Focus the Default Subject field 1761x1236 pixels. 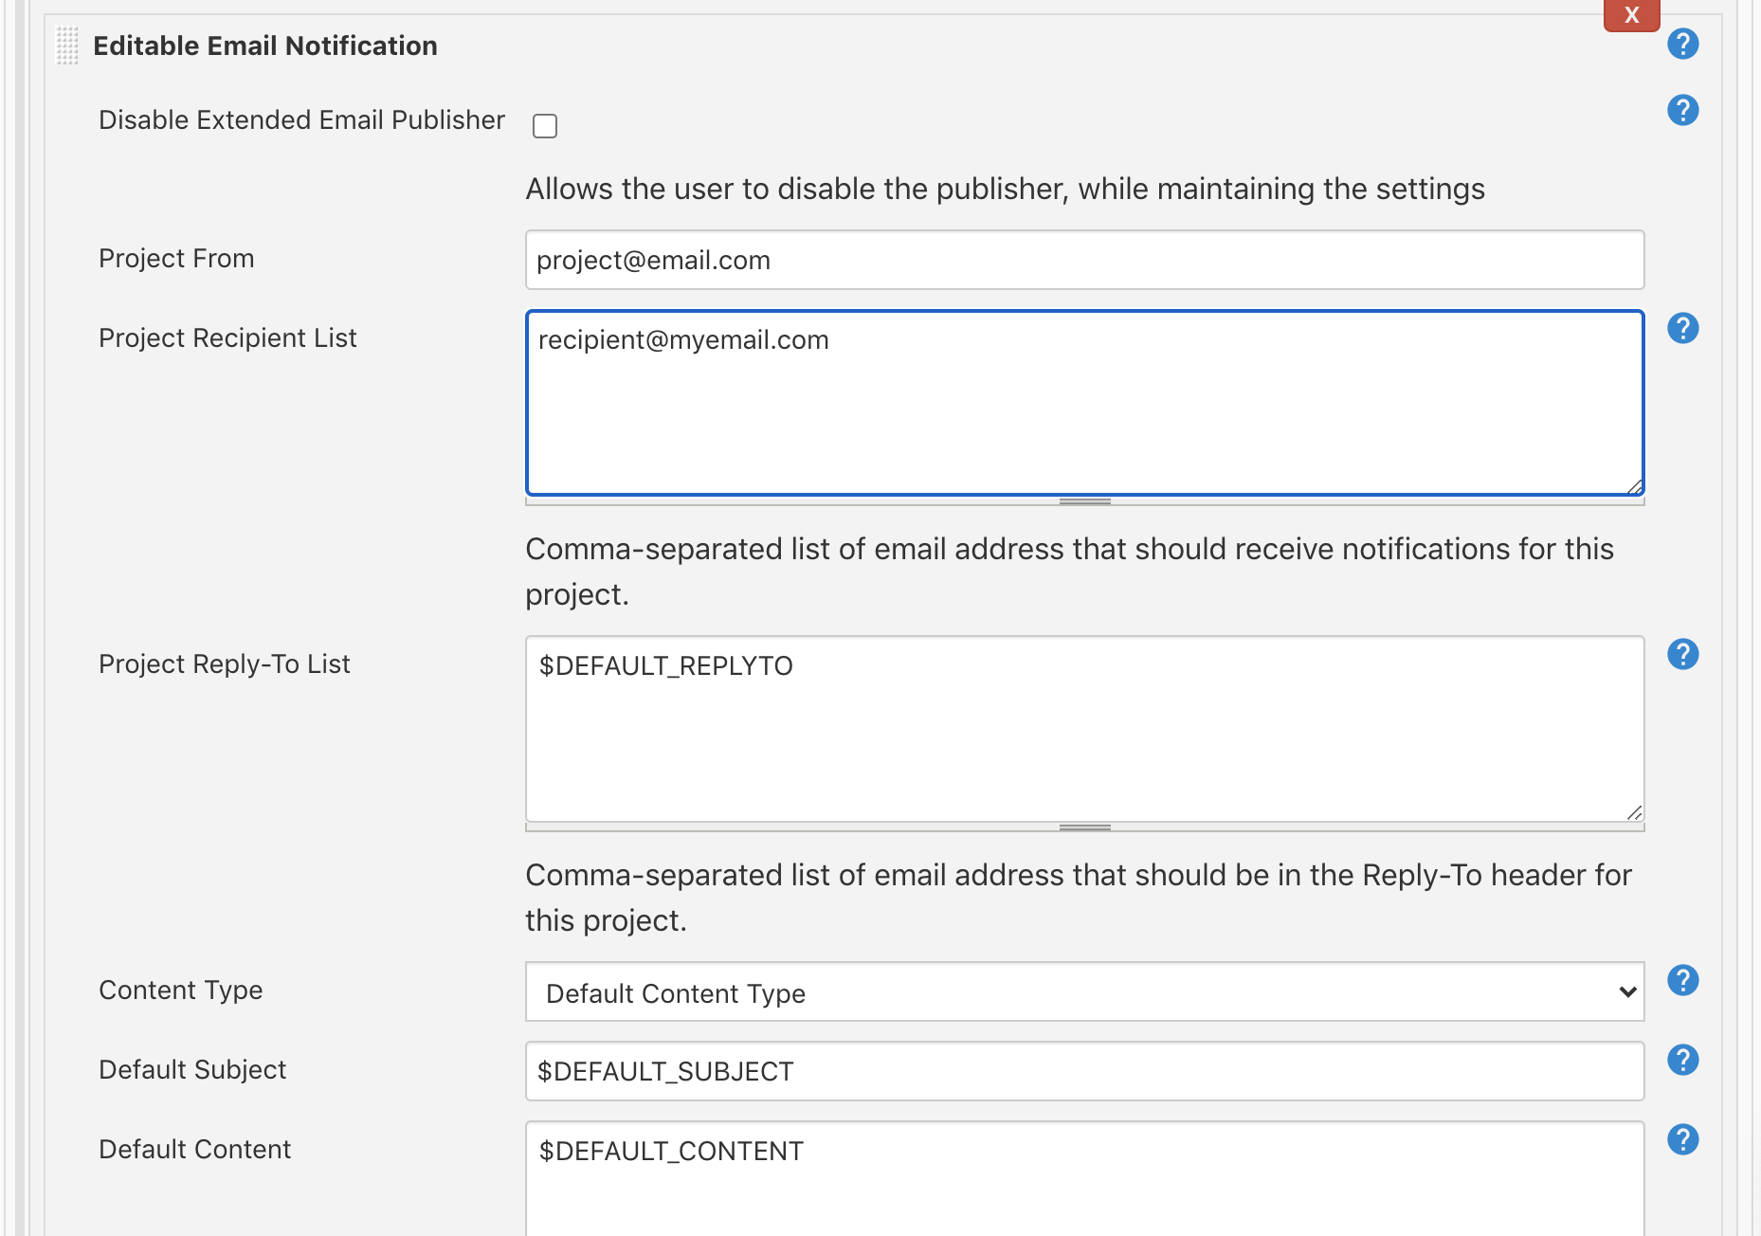tap(1084, 1071)
